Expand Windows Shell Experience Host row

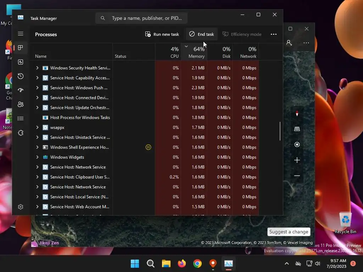(x=37, y=147)
